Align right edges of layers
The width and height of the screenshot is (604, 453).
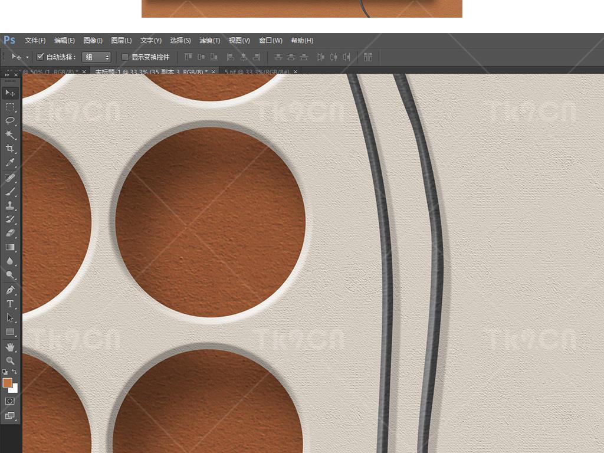pyautogui.click(x=256, y=57)
